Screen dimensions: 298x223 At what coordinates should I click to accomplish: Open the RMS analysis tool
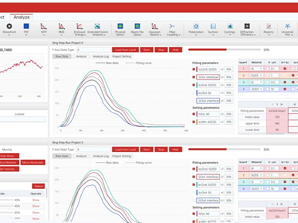pos(61,29)
